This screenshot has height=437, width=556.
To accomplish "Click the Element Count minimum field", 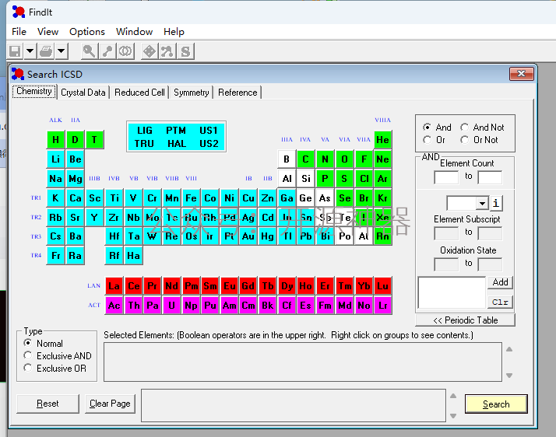I will click(x=446, y=177).
